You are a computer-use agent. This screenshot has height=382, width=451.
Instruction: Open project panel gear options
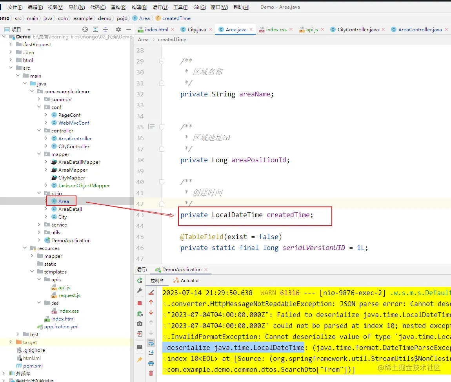point(118,29)
